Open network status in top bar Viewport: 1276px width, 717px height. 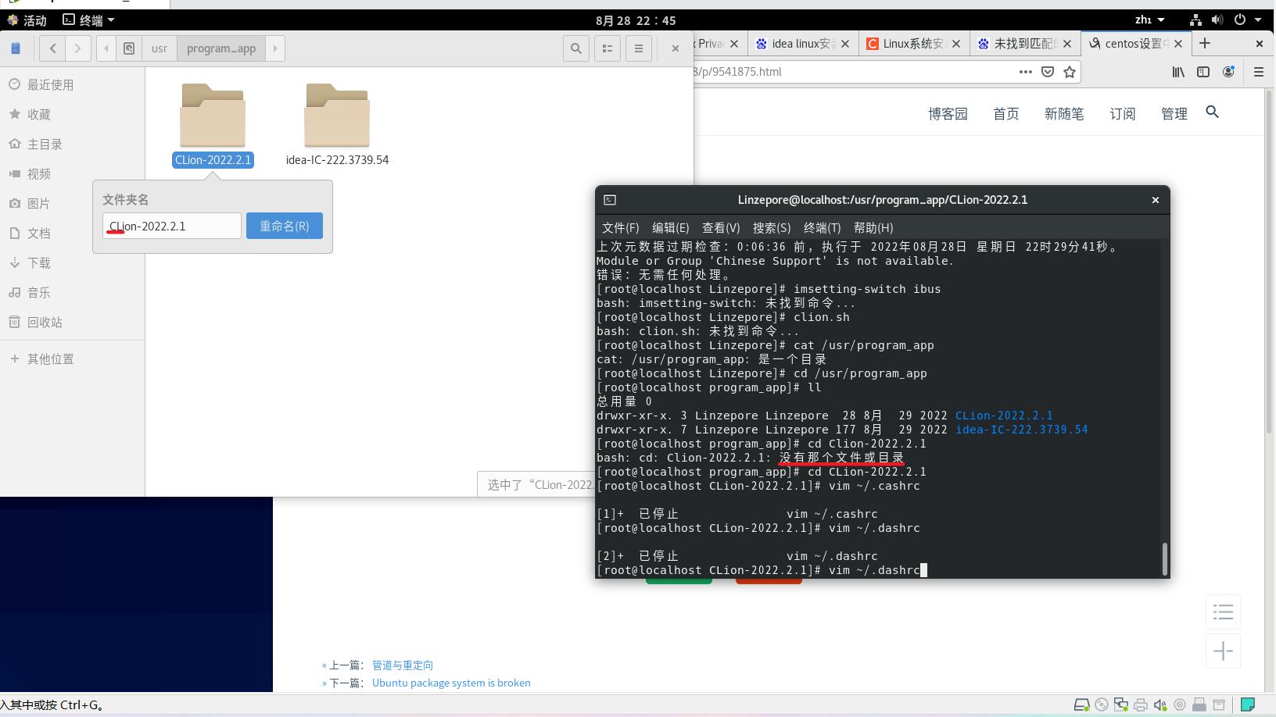[x=1195, y=20]
